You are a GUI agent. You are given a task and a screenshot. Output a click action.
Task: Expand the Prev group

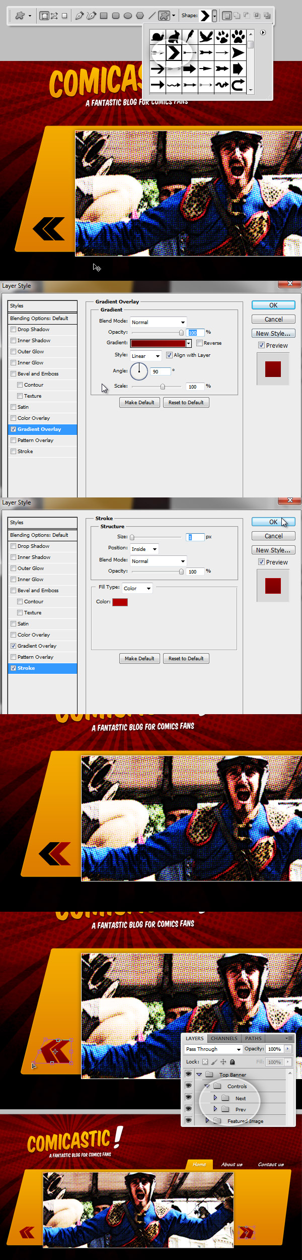coord(215,1109)
